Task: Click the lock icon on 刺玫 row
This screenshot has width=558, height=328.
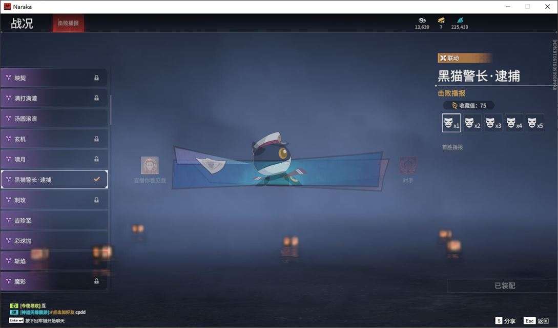Action: [96, 200]
